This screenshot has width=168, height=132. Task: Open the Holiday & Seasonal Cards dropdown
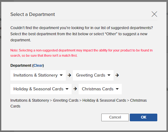pos(41,89)
